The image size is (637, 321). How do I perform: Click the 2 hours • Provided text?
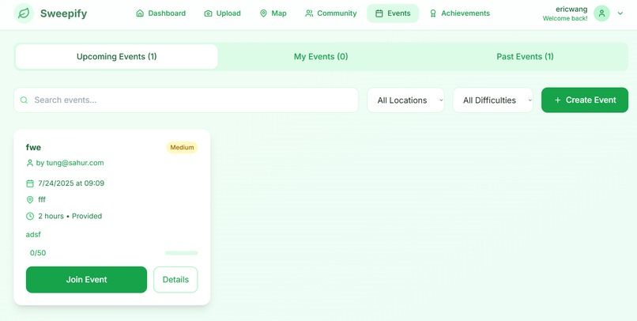point(70,216)
